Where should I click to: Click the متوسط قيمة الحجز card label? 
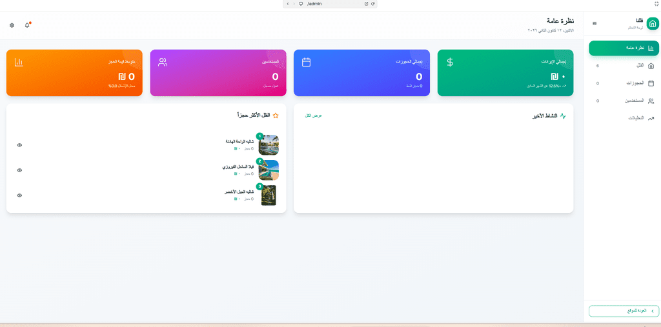121,61
